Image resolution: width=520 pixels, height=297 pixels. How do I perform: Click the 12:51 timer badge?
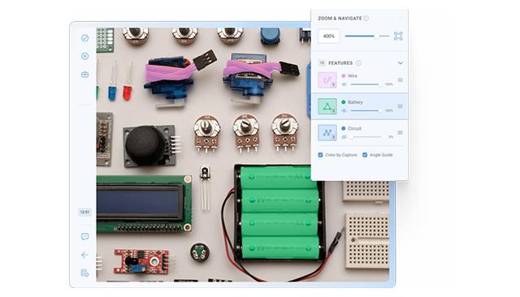[84, 212]
